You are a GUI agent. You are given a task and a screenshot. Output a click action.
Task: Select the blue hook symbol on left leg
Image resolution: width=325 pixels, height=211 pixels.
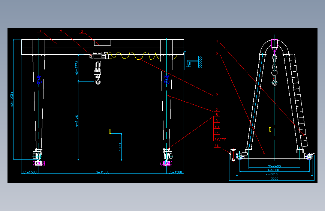(39, 80)
